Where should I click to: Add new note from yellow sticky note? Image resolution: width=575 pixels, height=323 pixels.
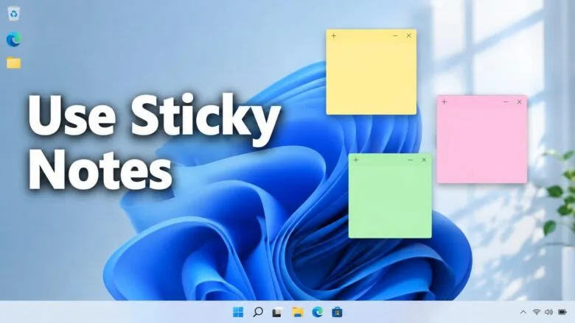click(x=334, y=36)
